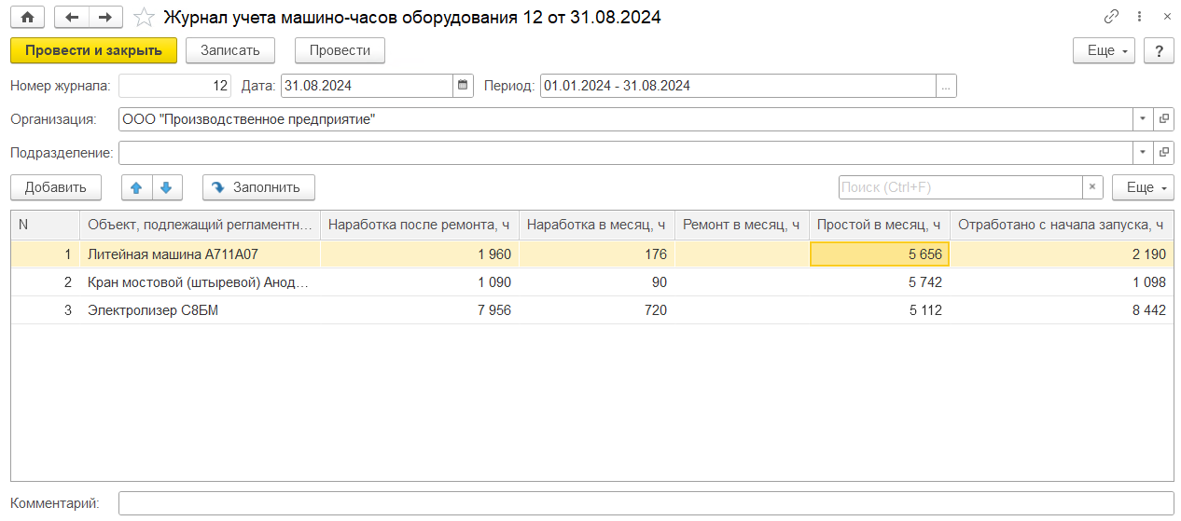Open the top Еще menu

(1104, 50)
